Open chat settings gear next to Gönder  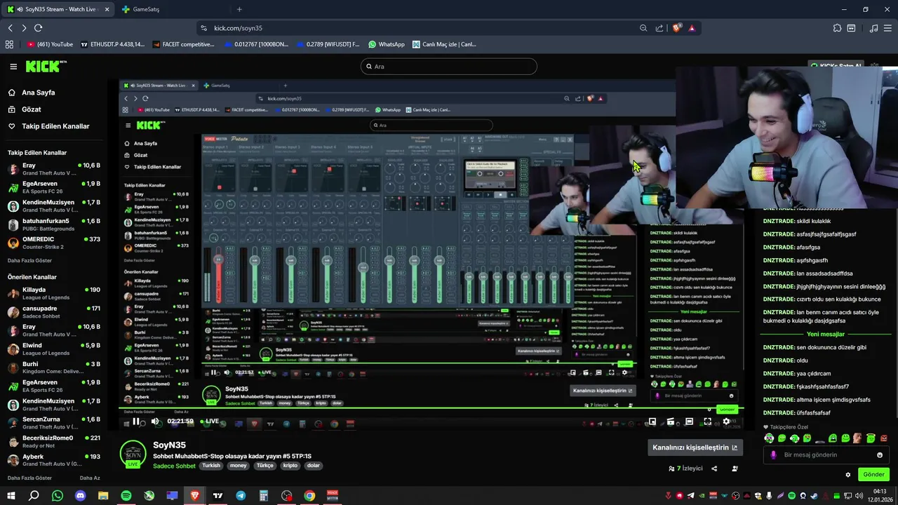(848, 475)
